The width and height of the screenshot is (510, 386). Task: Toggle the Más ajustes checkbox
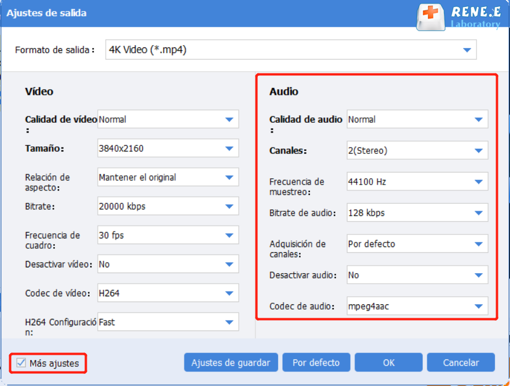tap(21, 363)
